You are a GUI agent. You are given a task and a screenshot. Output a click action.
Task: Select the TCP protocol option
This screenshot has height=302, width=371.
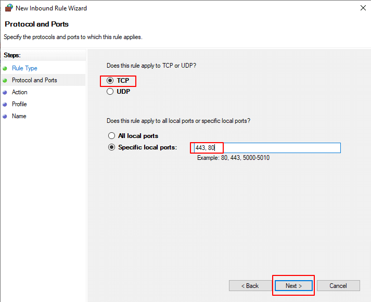(110, 81)
